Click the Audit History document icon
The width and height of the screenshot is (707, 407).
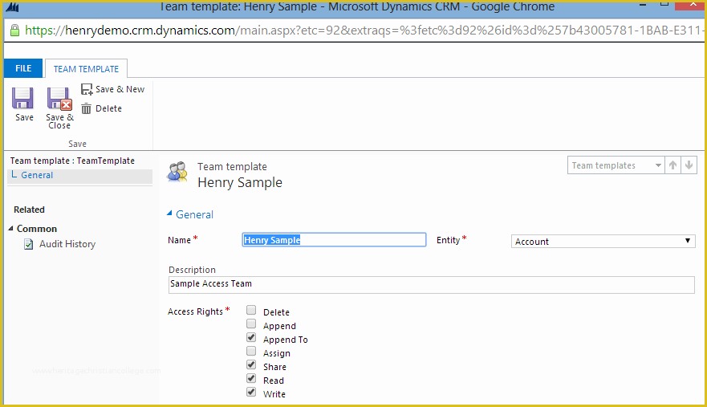tap(29, 244)
